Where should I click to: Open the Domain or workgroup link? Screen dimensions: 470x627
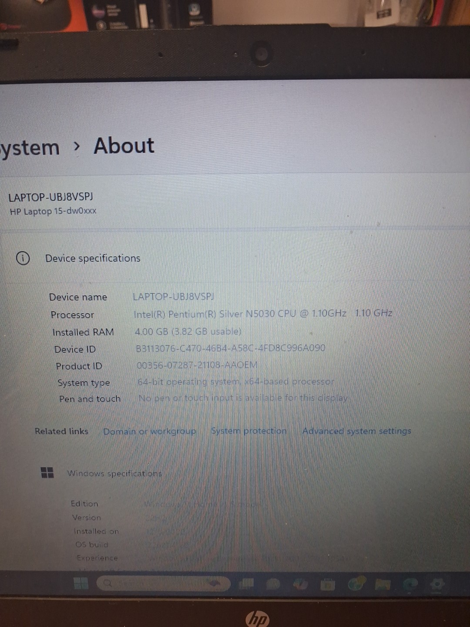coord(150,431)
